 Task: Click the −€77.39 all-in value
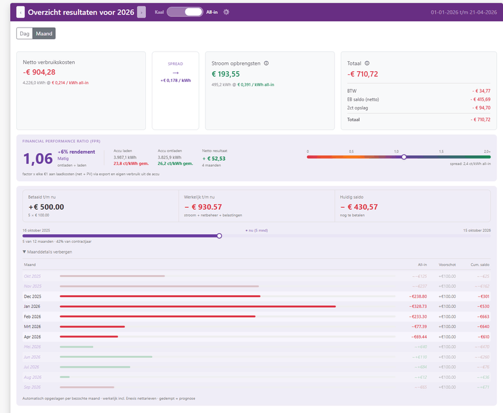click(x=419, y=327)
